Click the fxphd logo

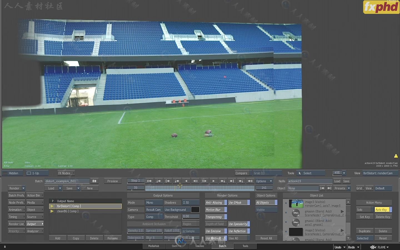click(381, 7)
